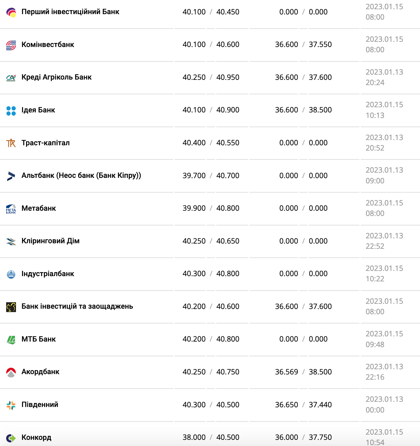Click the Кліринговий Дім logo icon
The height and width of the screenshot is (446, 420).
[x=11, y=241]
